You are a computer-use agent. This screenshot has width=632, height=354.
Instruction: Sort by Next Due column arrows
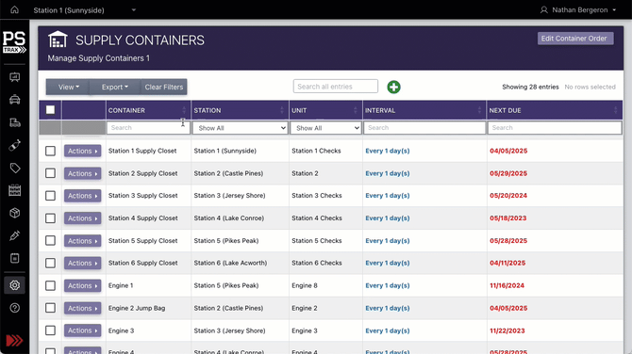click(615, 110)
